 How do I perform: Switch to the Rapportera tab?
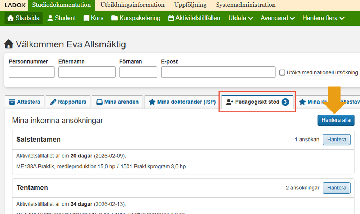(x=68, y=102)
